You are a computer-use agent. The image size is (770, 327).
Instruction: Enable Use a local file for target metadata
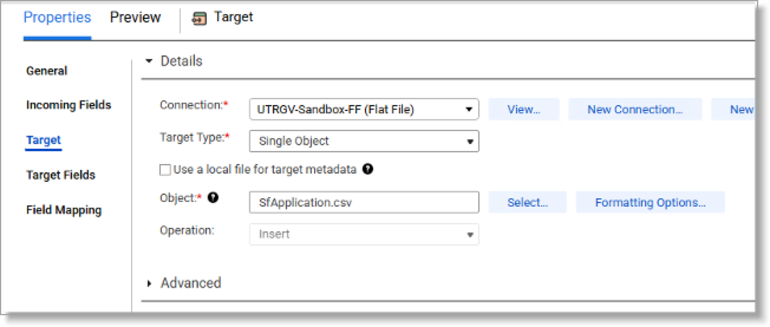pos(165,170)
